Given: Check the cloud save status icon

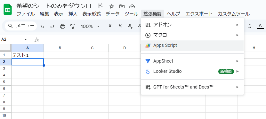Looking at the screenshot, I should coord(132,6).
